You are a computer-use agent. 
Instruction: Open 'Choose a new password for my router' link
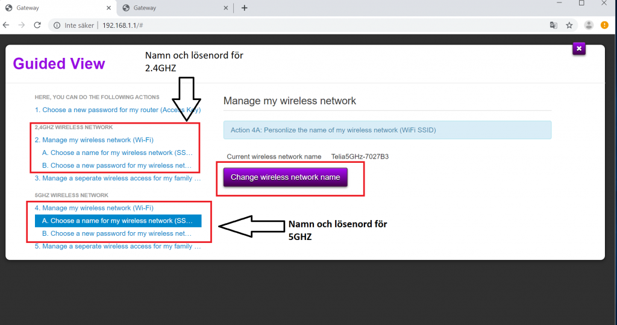[x=117, y=110]
